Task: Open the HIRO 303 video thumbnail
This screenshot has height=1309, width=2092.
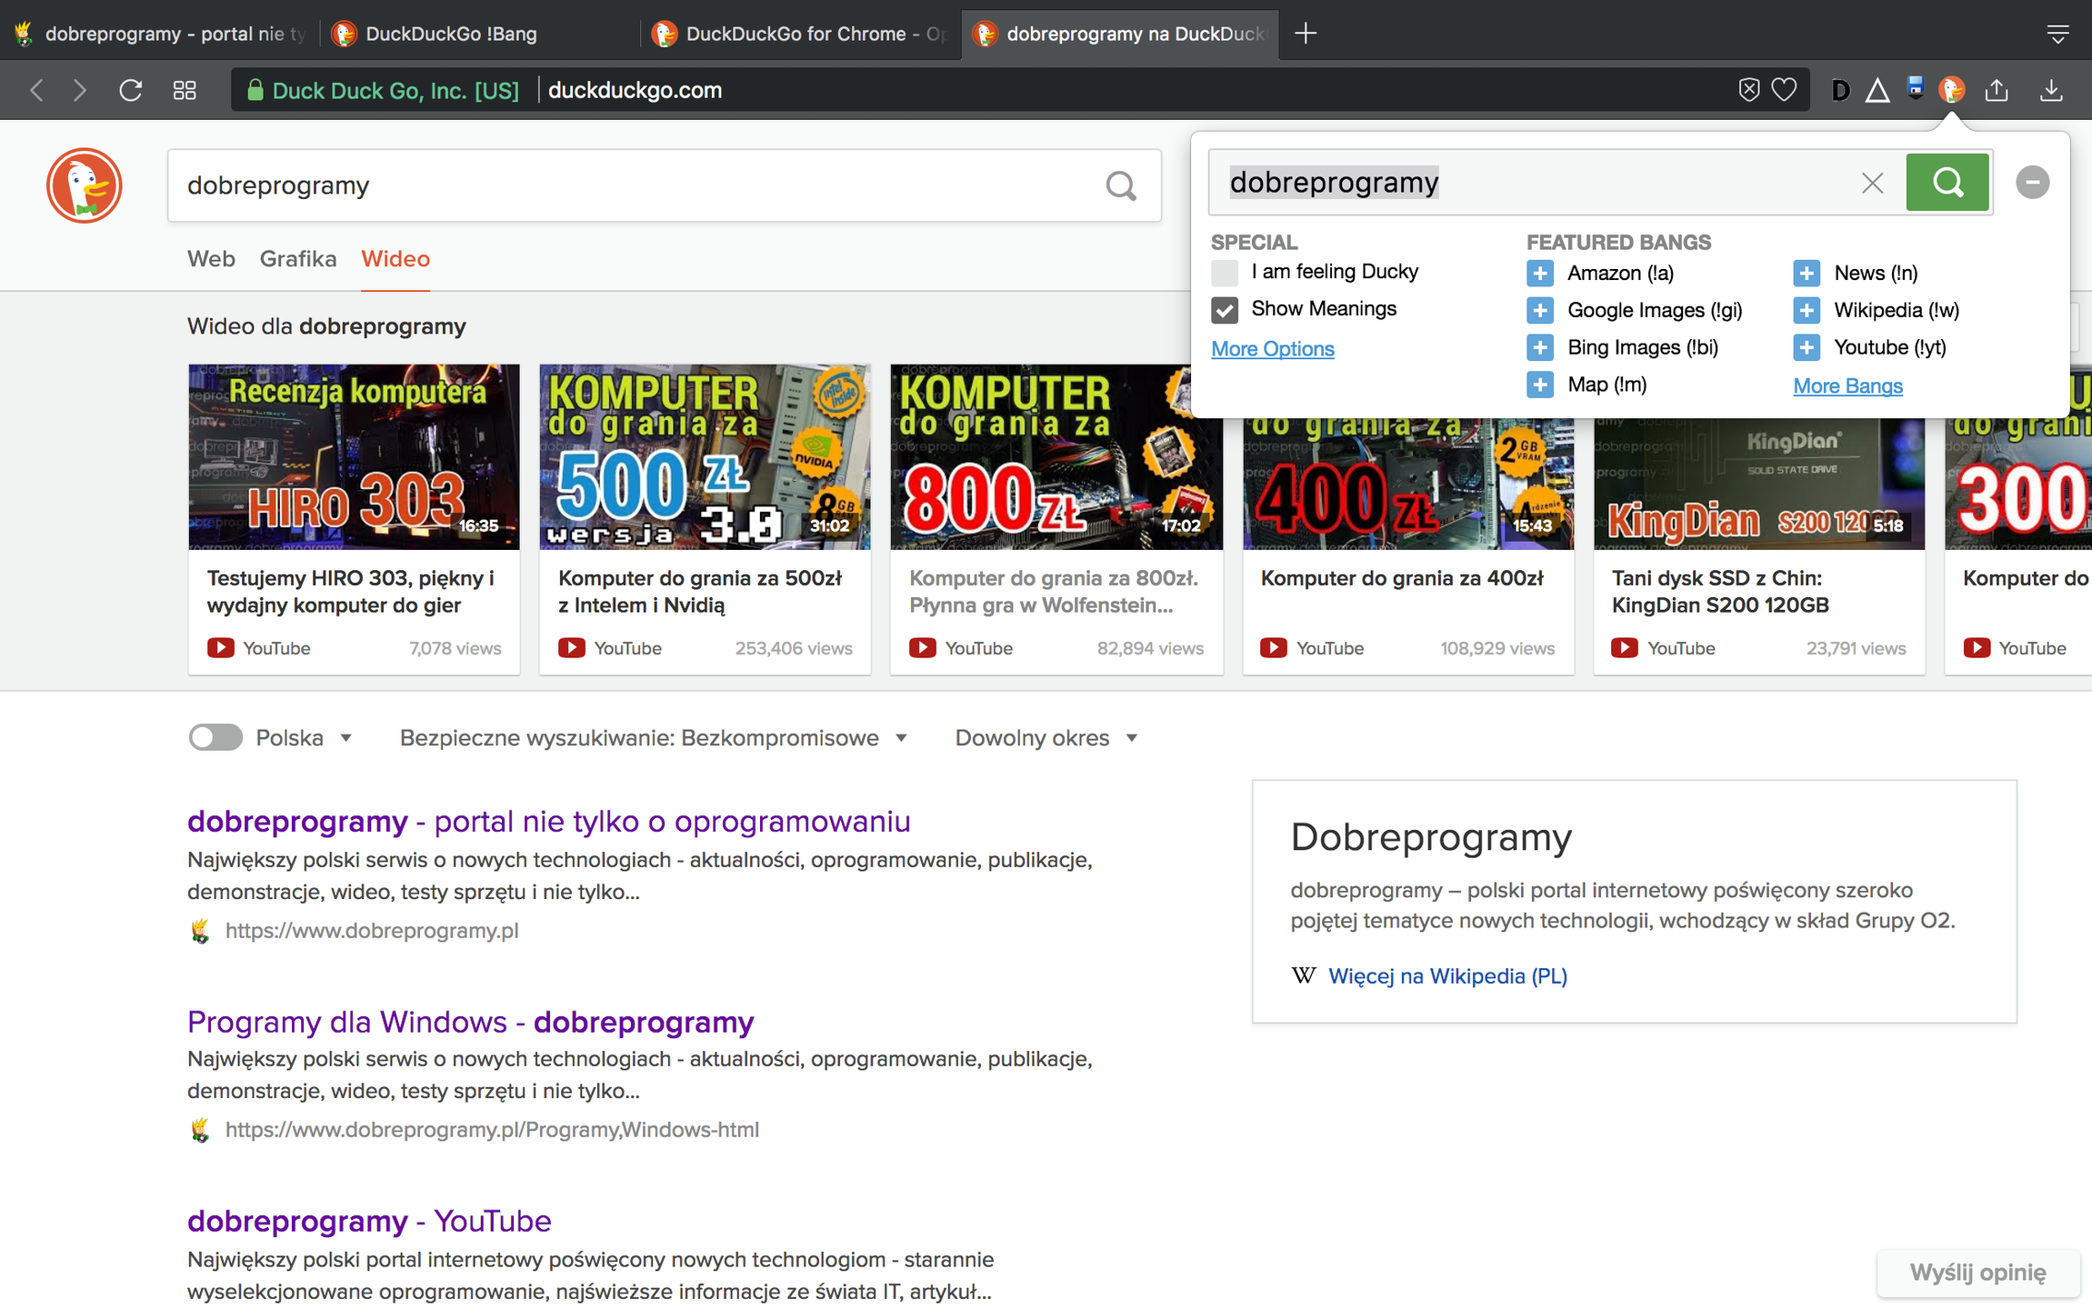Action: coord(354,457)
